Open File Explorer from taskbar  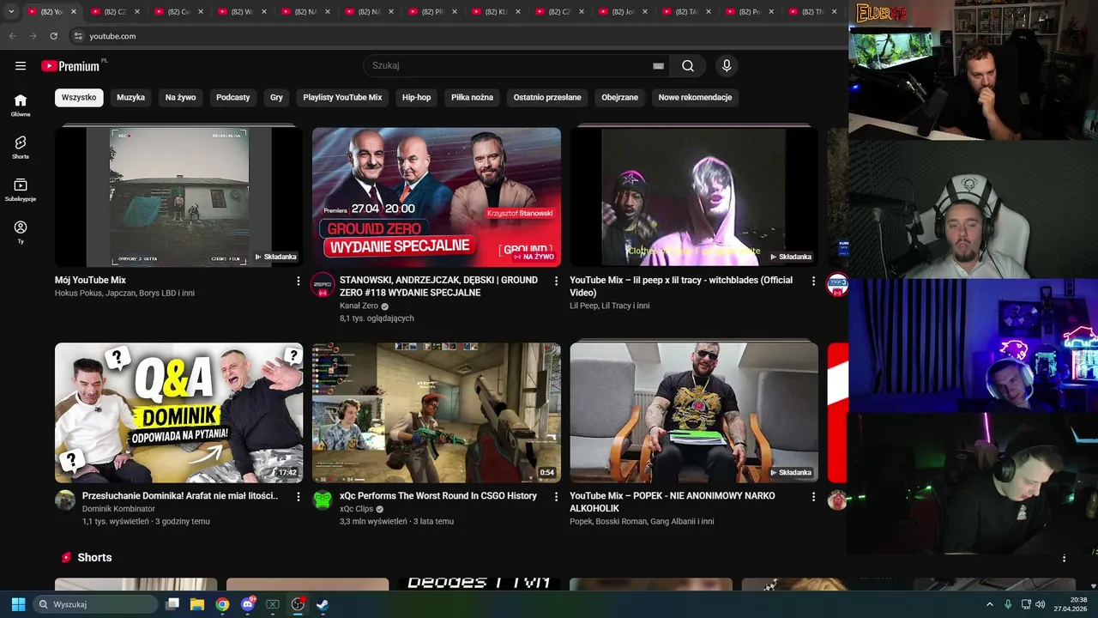(x=197, y=604)
